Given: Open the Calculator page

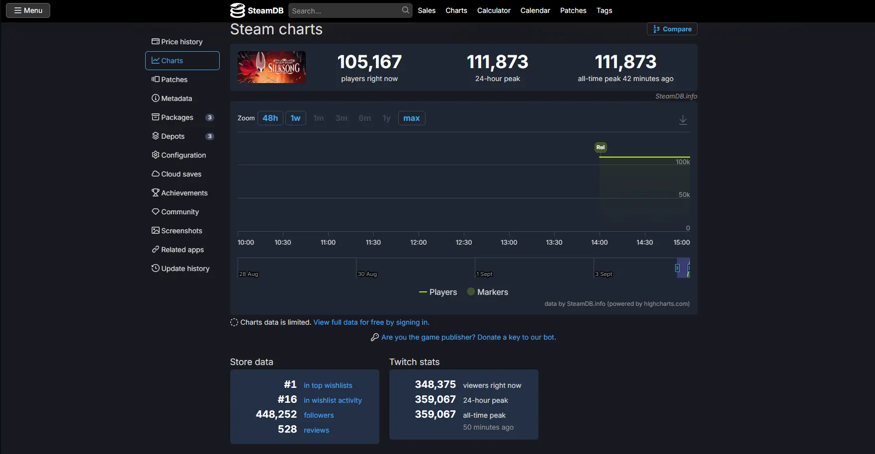Looking at the screenshot, I should [x=494, y=10].
